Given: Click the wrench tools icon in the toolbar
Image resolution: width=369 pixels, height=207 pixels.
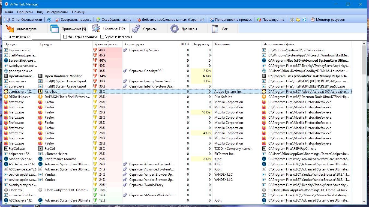Looking at the screenshot, I should point(292,20).
